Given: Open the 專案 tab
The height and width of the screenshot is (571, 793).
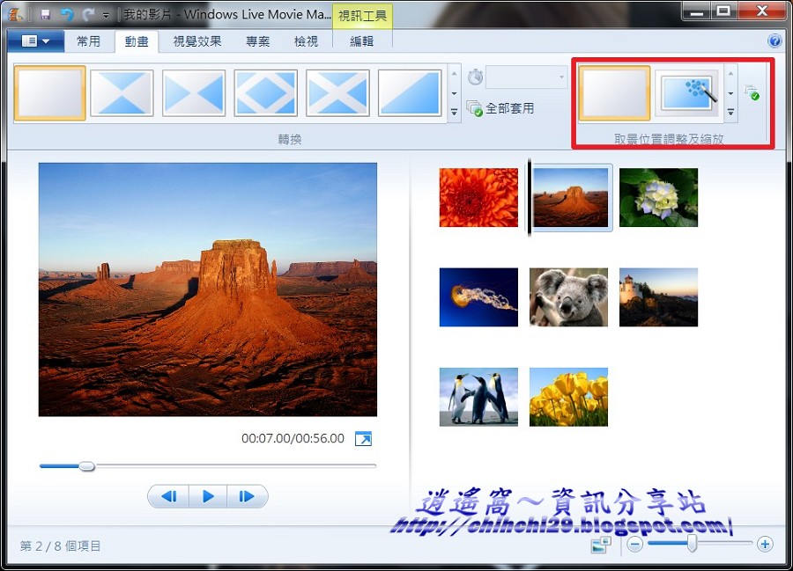Looking at the screenshot, I should click(258, 41).
